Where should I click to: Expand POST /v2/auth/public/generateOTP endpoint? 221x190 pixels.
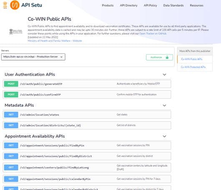tap(87, 84)
